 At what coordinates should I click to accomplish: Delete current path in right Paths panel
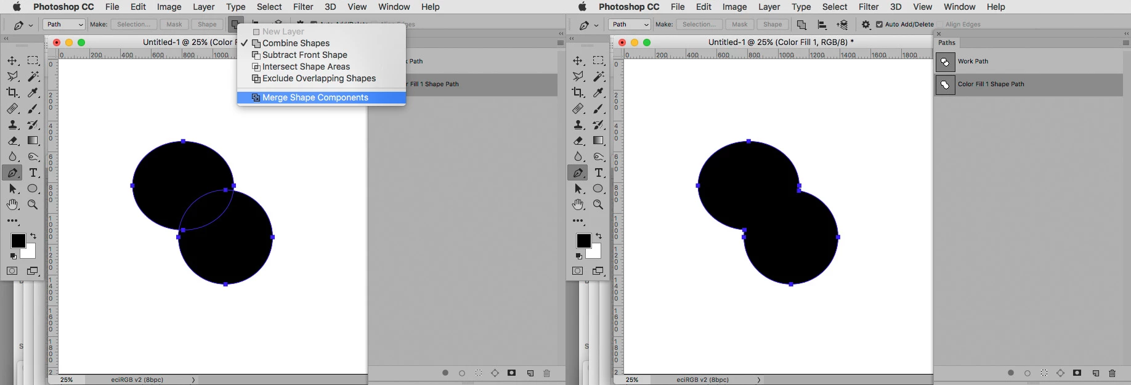tap(1113, 373)
